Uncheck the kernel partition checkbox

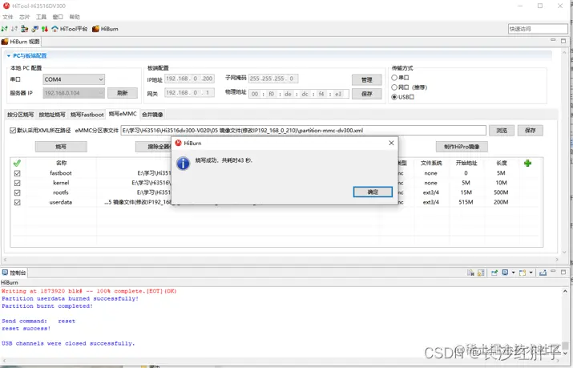17,183
